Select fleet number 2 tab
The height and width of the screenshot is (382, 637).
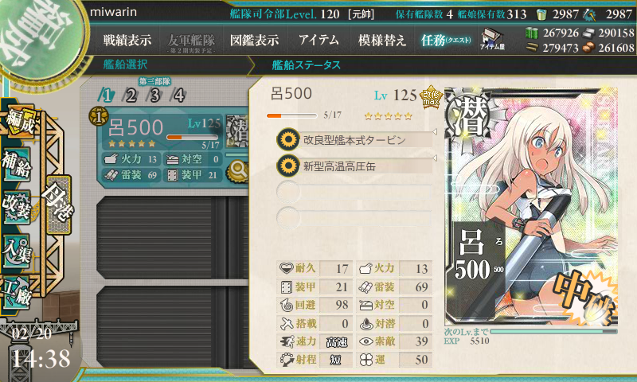(131, 95)
